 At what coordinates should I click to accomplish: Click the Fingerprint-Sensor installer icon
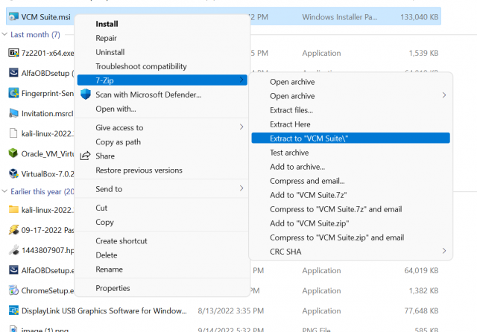[13, 93]
